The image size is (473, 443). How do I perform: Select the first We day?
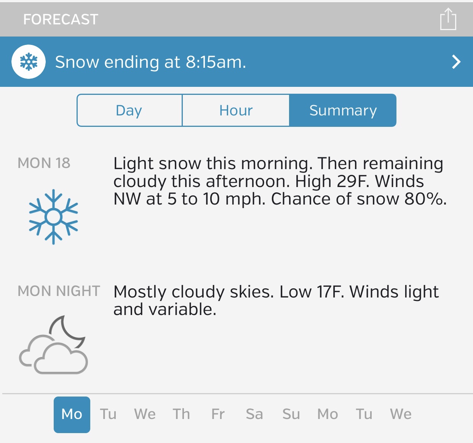tap(145, 414)
